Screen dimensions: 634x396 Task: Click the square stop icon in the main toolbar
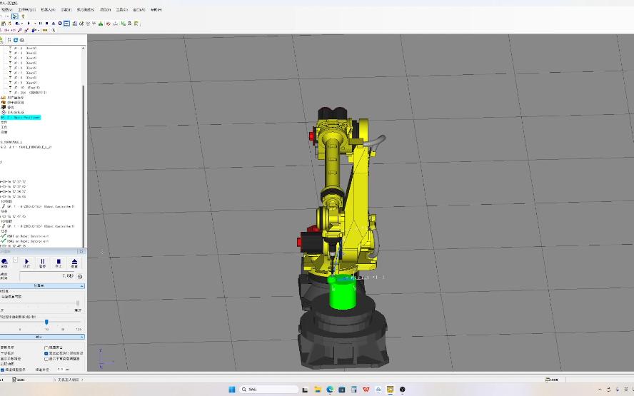click(47, 24)
